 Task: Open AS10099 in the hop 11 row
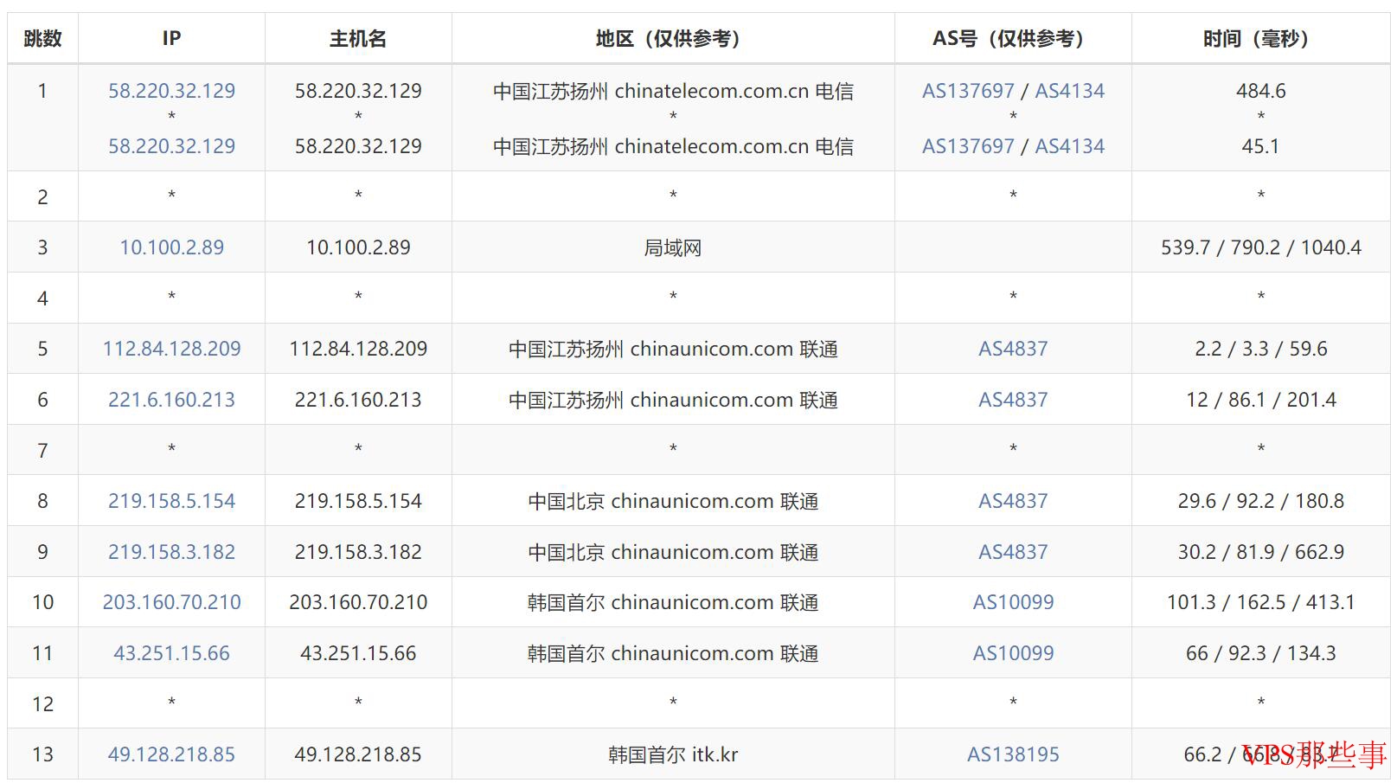click(x=1013, y=653)
